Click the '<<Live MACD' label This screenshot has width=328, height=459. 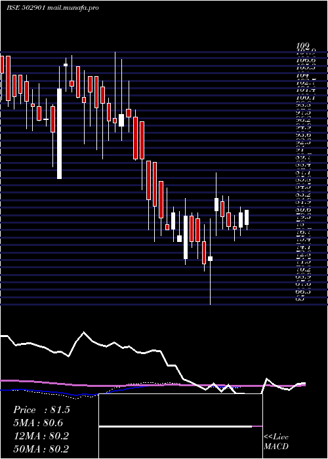tap(276, 442)
